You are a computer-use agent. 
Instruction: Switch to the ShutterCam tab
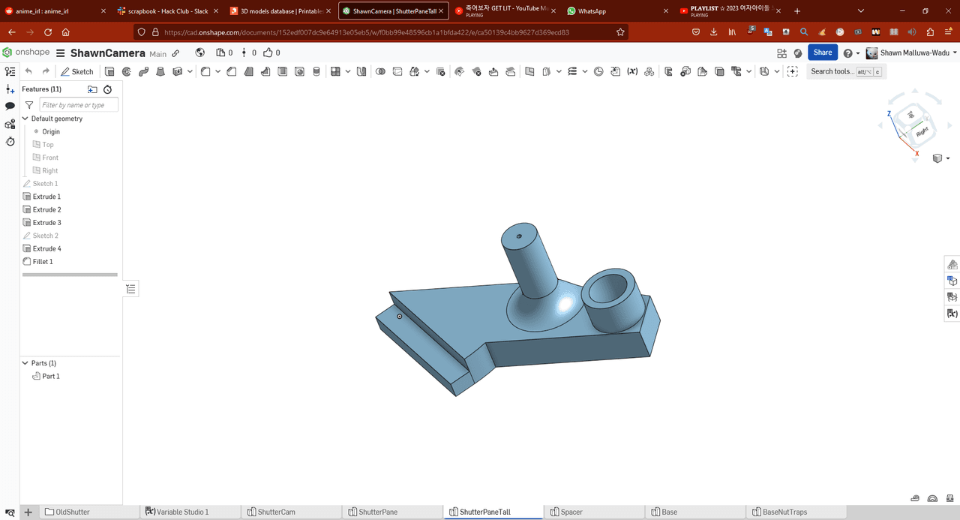[x=275, y=512]
